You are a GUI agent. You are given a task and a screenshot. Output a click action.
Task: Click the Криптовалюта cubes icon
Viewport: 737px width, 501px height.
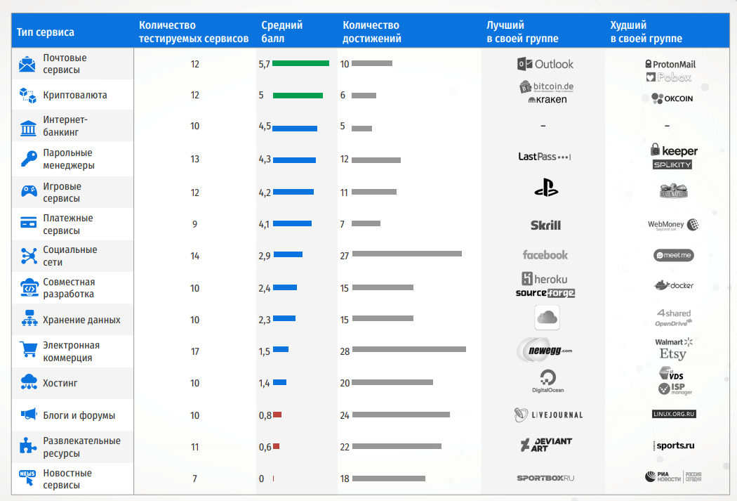pos(28,95)
